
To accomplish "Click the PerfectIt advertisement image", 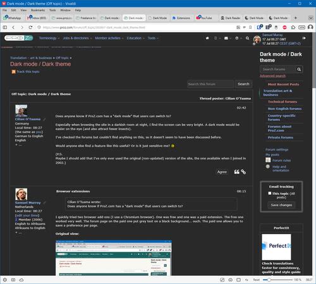I will (276, 247).
